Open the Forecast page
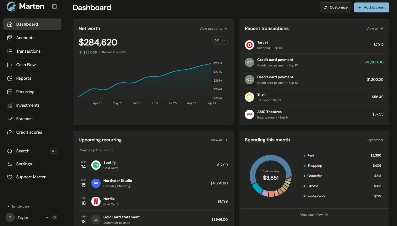 32,119
